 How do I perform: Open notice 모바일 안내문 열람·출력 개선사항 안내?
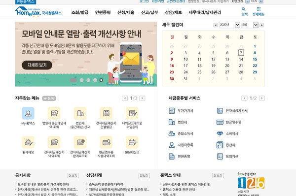click(43, 184)
